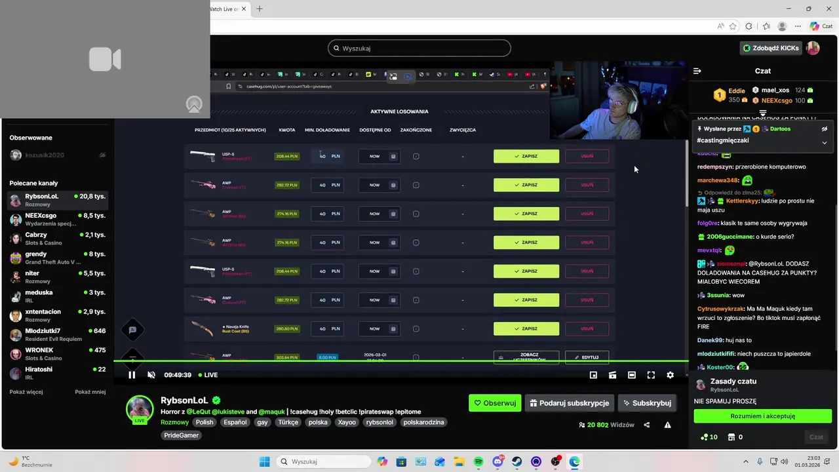
Task: Open Discord from the taskbar
Action: point(498,462)
